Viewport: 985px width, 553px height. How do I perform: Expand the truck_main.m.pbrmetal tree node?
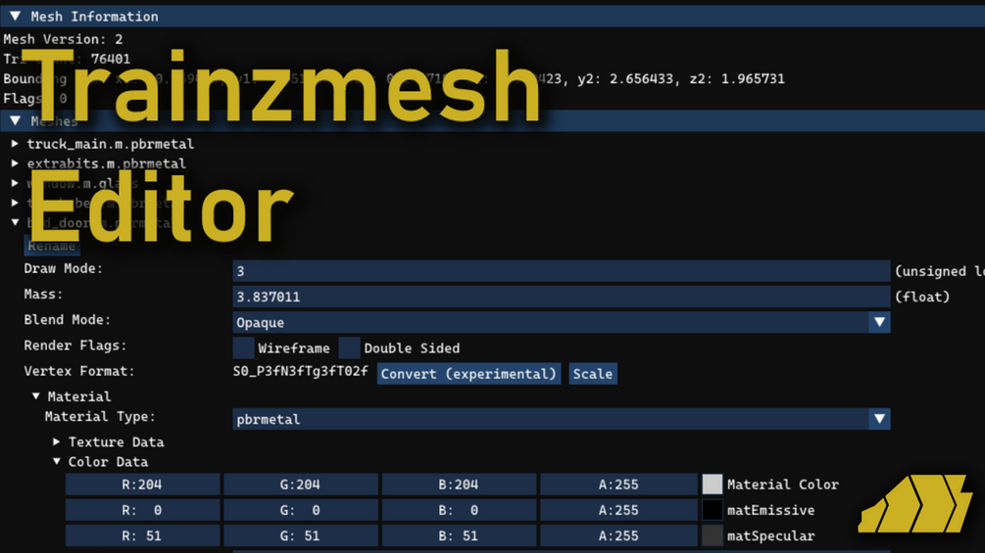15,144
